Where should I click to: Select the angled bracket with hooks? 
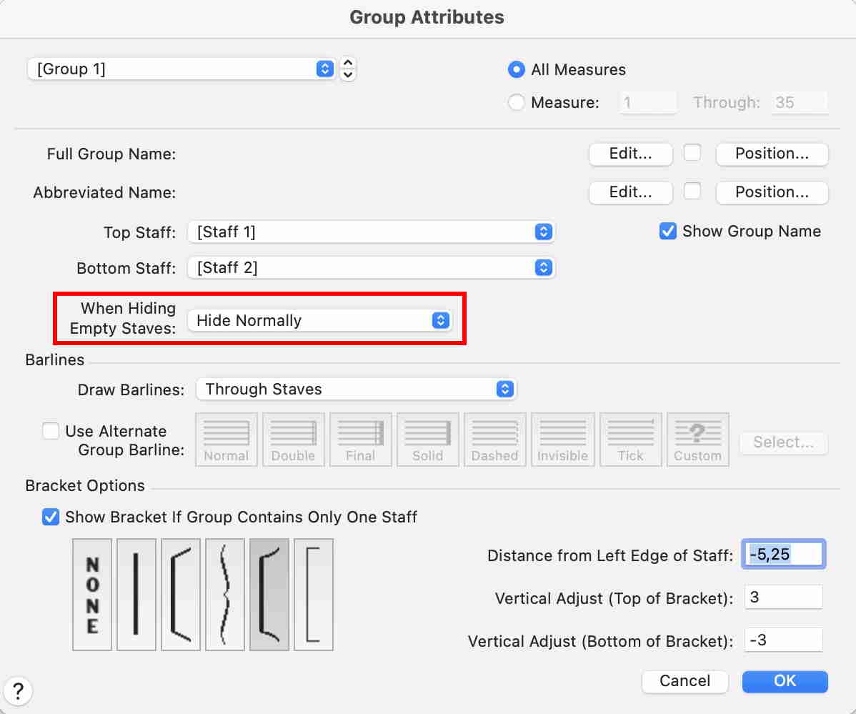click(x=181, y=595)
